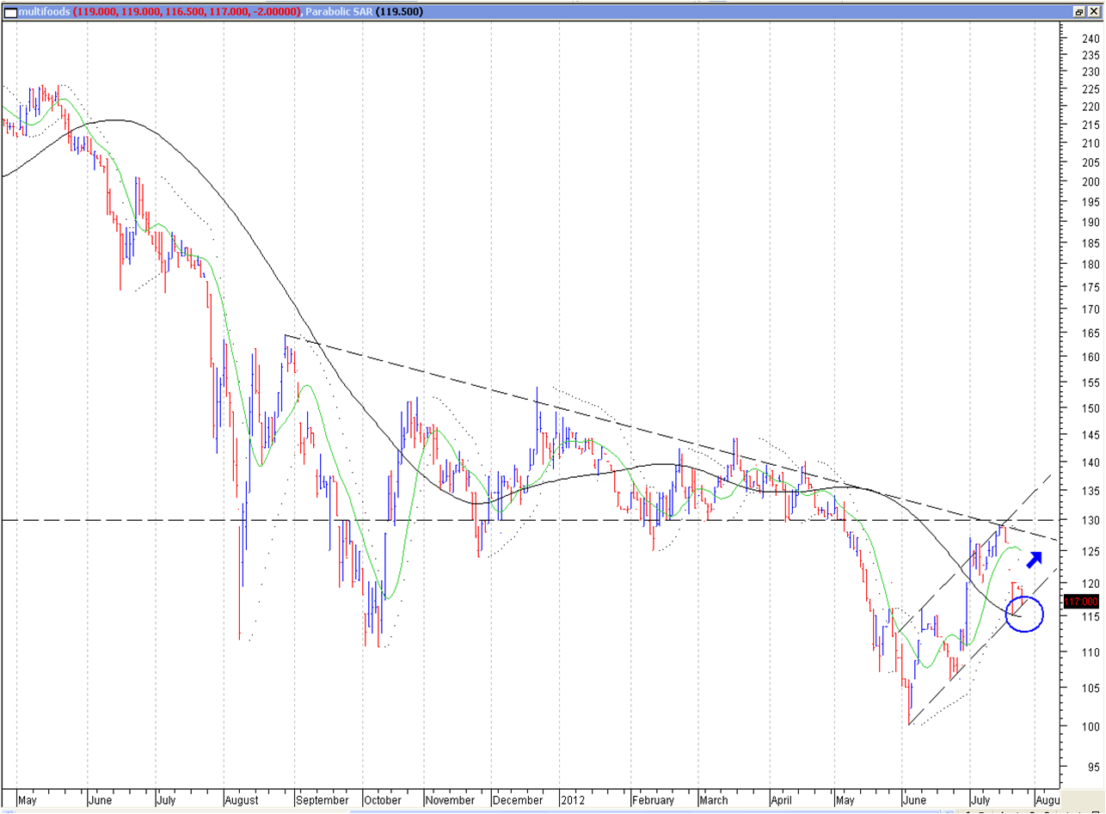Restore down the multifoods chart window
This screenshot has height=814, width=1106.
1079,12
